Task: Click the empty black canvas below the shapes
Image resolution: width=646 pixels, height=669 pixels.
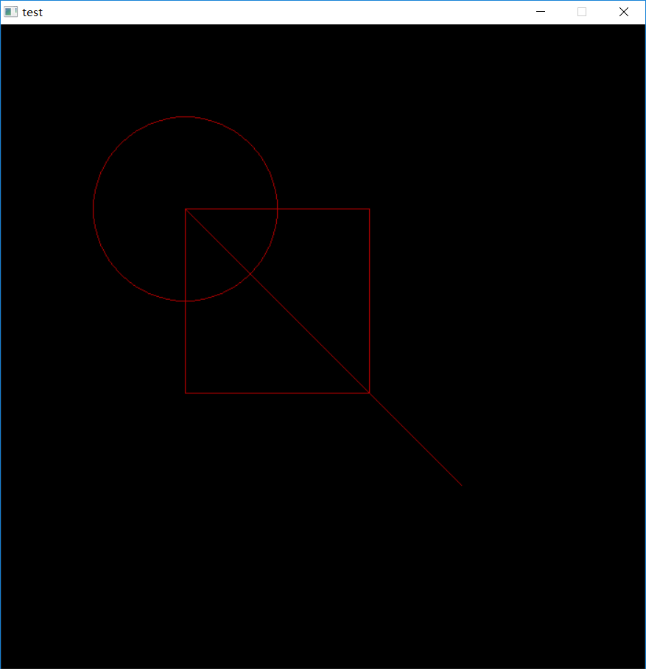Action: pyautogui.click(x=295, y=575)
